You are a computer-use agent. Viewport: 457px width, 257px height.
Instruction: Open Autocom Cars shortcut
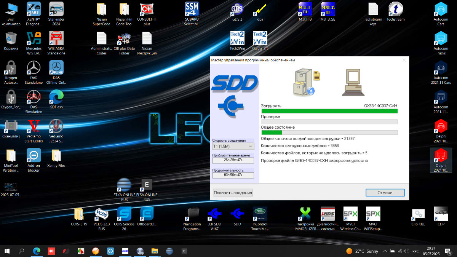[441, 13]
